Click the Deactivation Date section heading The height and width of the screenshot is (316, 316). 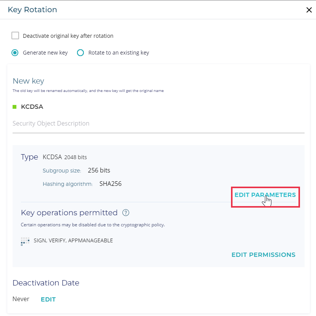[46, 283]
